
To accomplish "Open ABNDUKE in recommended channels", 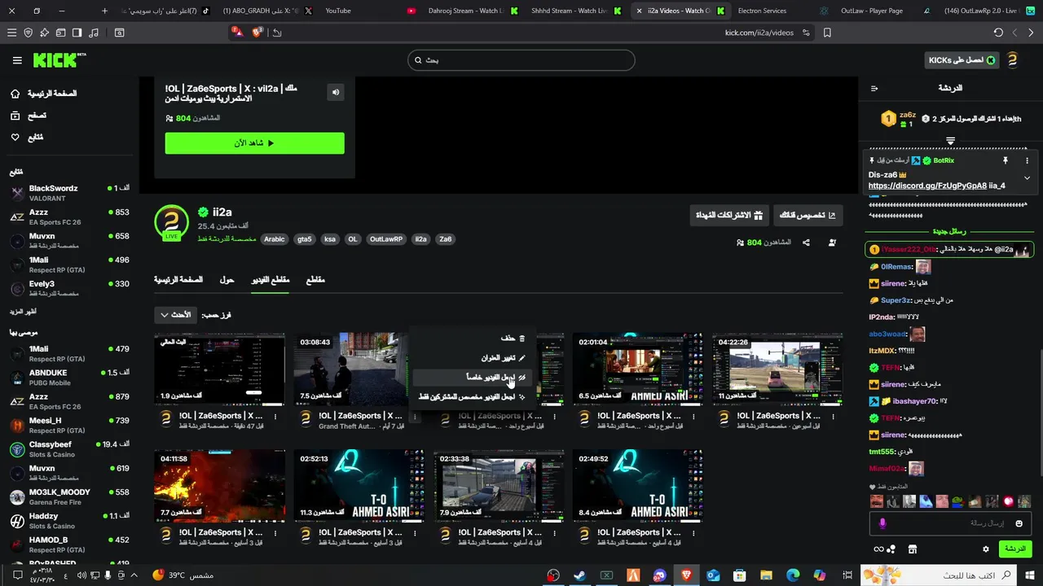I will click(x=69, y=377).
